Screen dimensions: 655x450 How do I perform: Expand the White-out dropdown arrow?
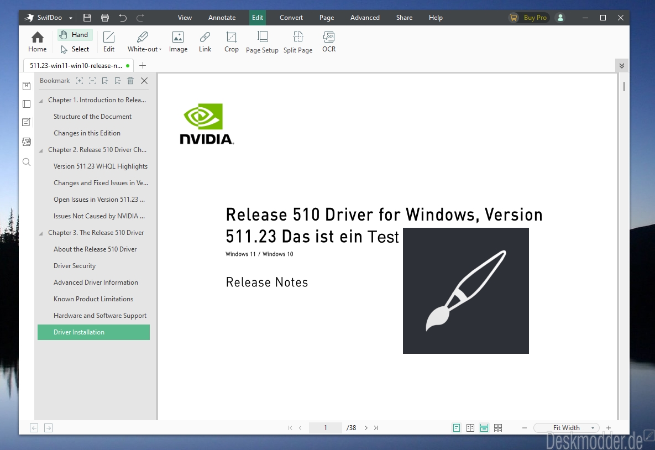pos(160,50)
